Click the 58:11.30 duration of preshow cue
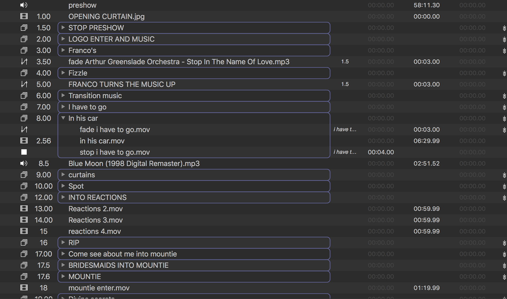The height and width of the screenshot is (299, 507). pyautogui.click(x=426, y=5)
